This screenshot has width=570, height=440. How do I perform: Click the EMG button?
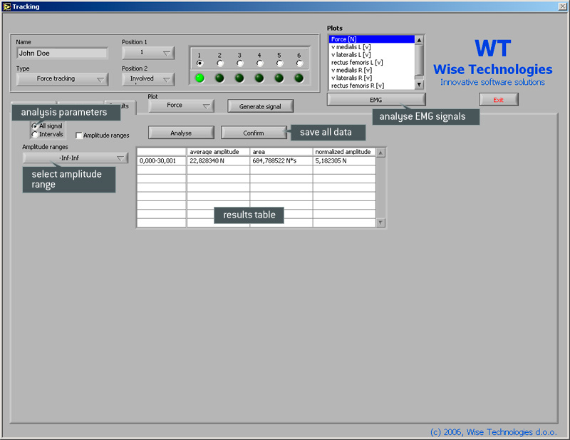[376, 100]
